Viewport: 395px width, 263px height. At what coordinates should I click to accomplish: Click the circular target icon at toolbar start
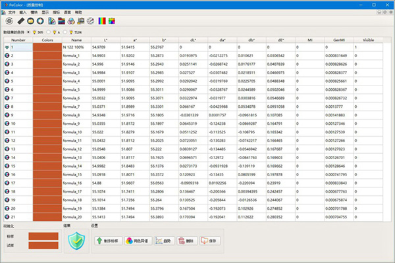pos(8,21)
